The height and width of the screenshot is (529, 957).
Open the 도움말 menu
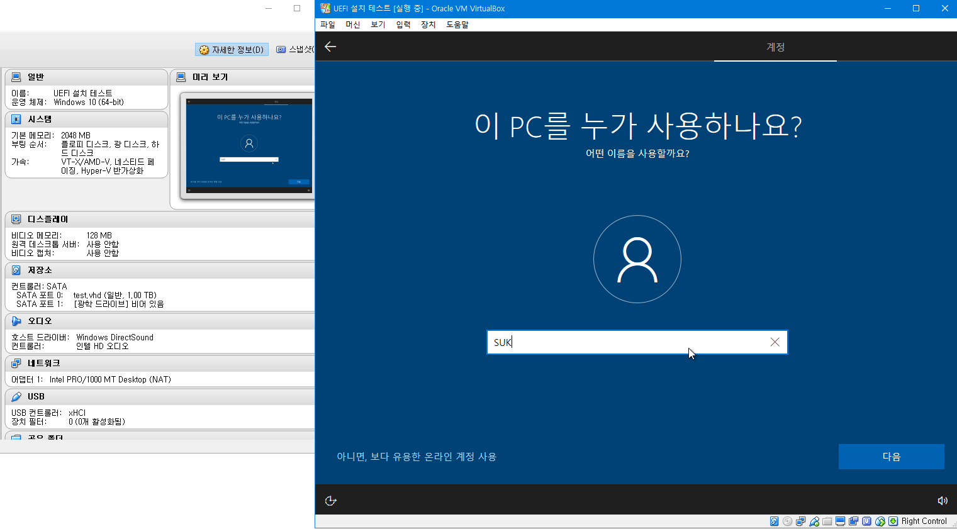pyautogui.click(x=457, y=25)
